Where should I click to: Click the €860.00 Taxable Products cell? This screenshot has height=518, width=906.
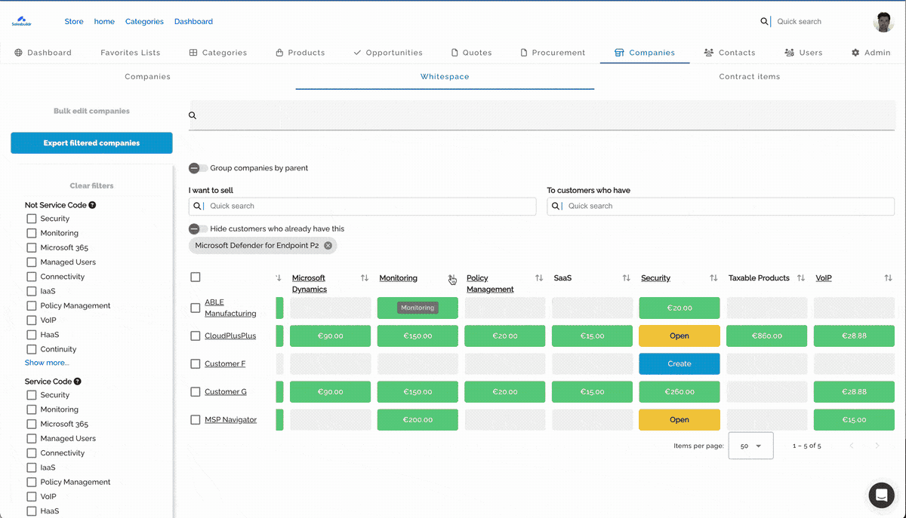[767, 336]
